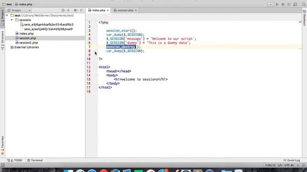Switch to the session.php editor tab
This screenshot has width=307, height=172.
[x=125, y=11]
